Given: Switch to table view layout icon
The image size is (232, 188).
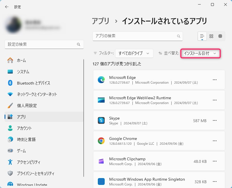Looking at the screenshot, I should tap(220, 36).
